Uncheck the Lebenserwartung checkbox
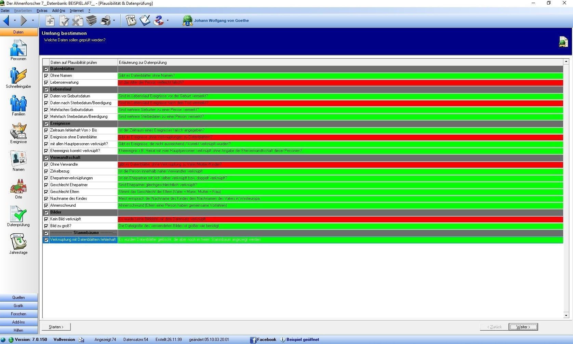The width and height of the screenshot is (573, 344). point(46,83)
